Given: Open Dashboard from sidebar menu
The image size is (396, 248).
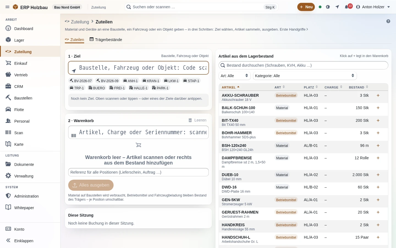Looking at the screenshot, I should [x=30, y=28].
